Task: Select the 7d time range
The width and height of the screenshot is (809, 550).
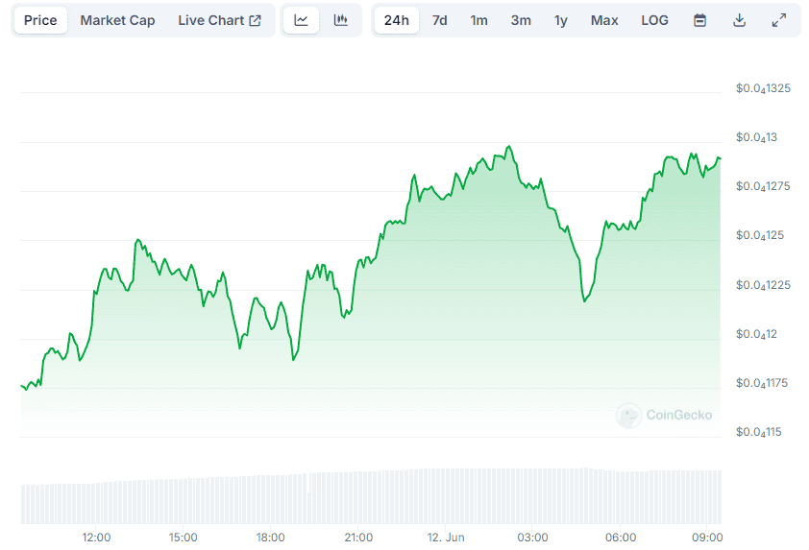Action: [x=440, y=20]
